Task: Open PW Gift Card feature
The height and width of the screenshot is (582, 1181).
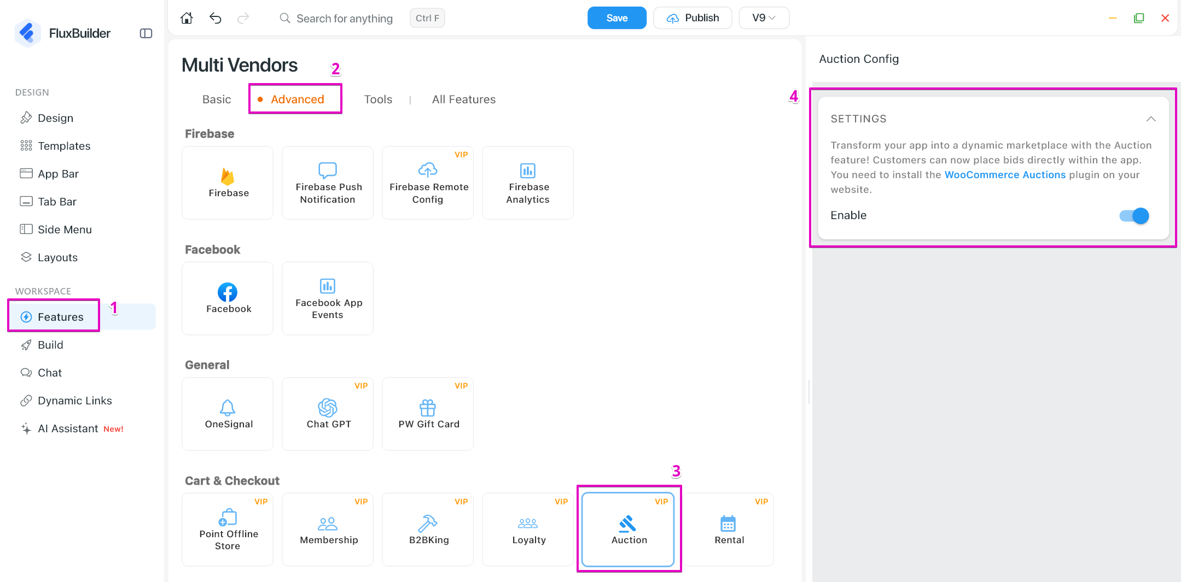Action: click(428, 414)
